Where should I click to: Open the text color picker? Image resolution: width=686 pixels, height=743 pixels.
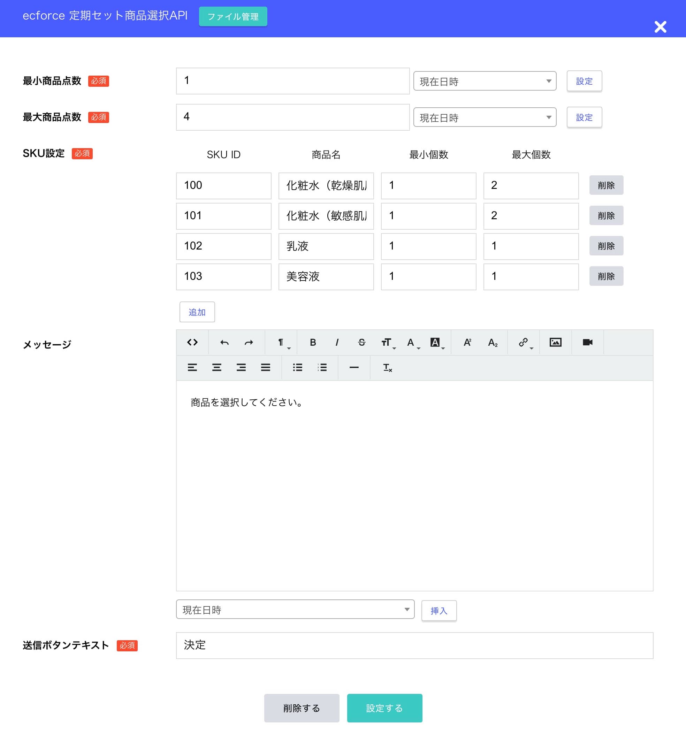tap(411, 342)
